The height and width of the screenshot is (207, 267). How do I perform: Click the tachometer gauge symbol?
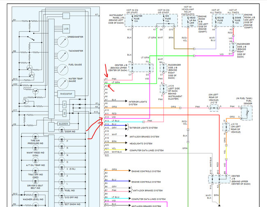coord(63,56)
